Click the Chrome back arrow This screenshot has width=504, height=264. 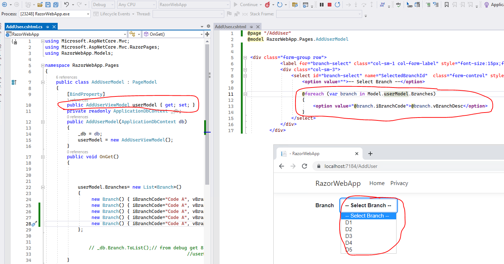pyautogui.click(x=282, y=166)
